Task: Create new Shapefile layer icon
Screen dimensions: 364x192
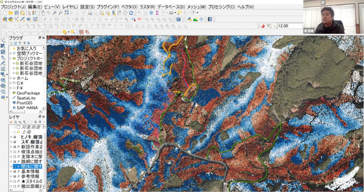Action: 17,20
